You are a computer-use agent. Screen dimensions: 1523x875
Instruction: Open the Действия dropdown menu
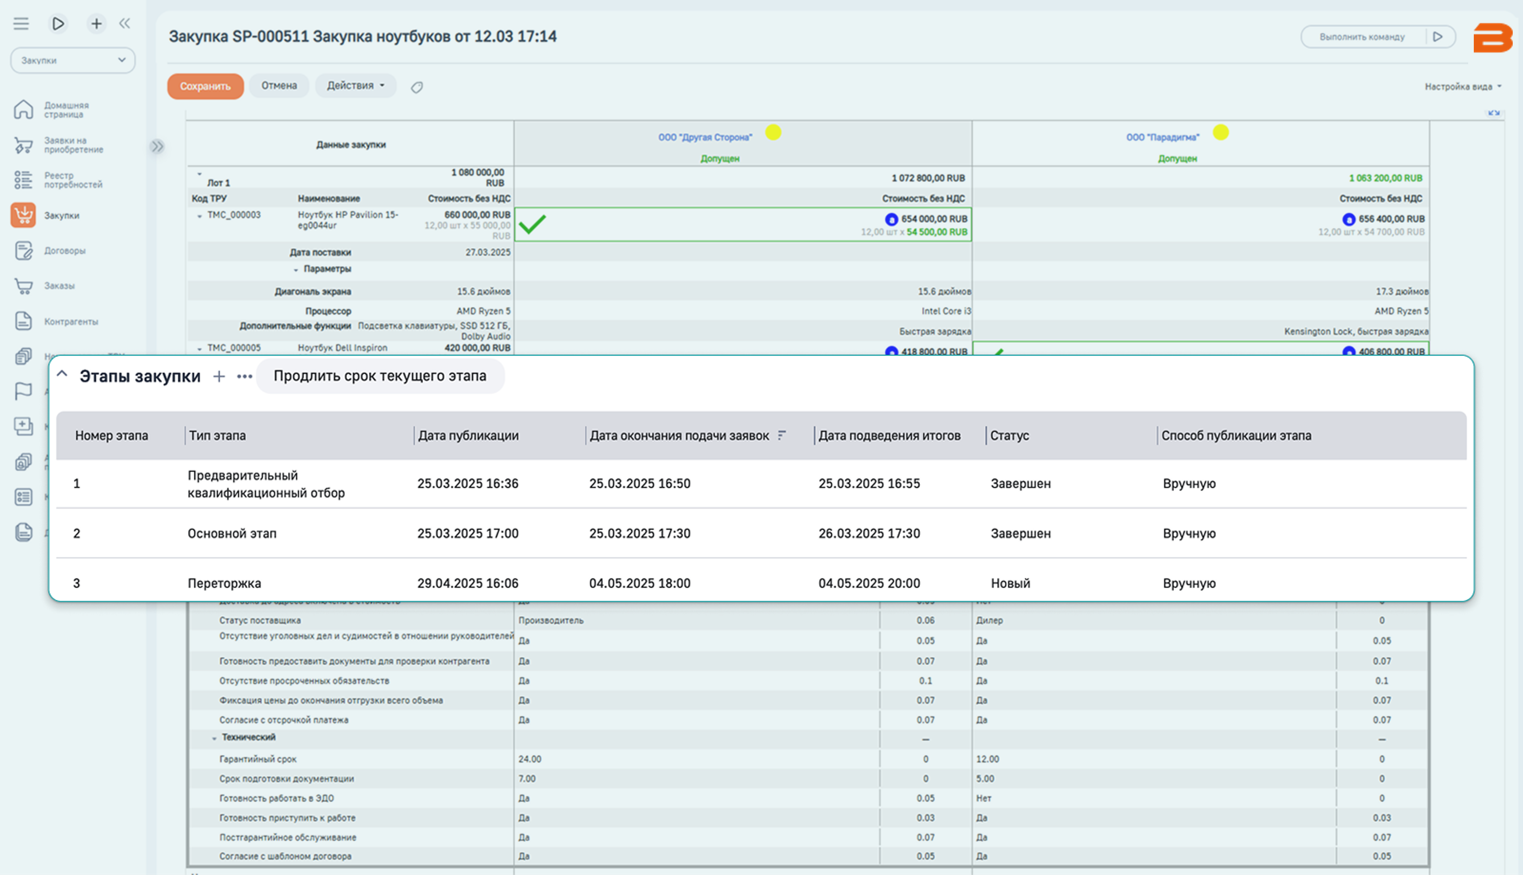tap(356, 86)
